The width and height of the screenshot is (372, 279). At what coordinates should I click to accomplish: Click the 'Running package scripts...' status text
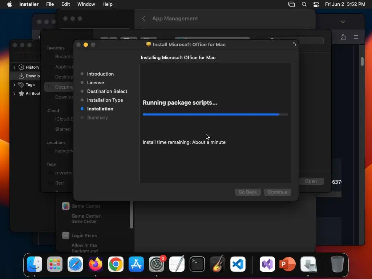click(x=180, y=102)
